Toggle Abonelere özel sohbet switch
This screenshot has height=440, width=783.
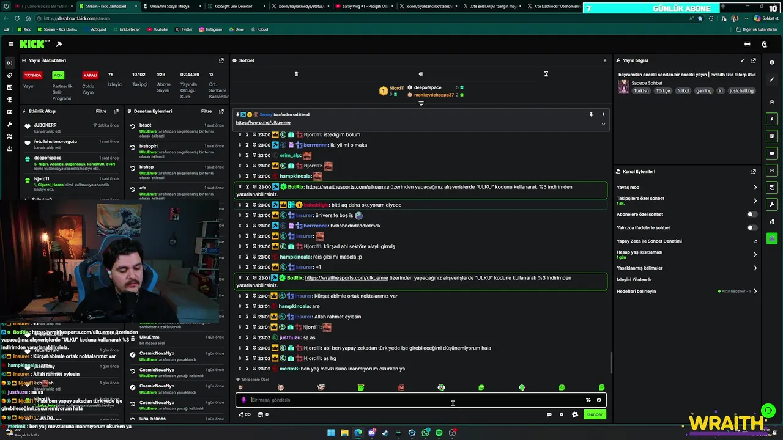coord(752,215)
